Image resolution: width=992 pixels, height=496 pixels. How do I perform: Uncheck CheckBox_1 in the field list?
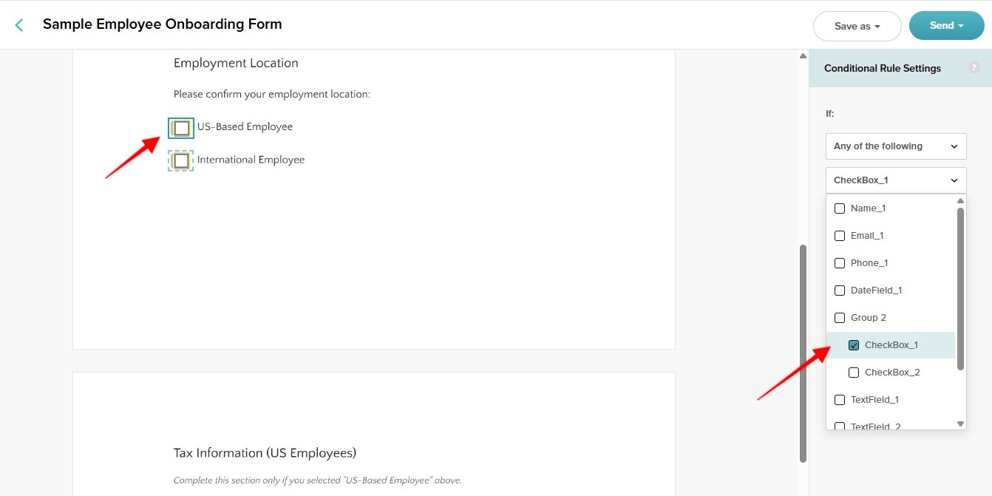[854, 345]
